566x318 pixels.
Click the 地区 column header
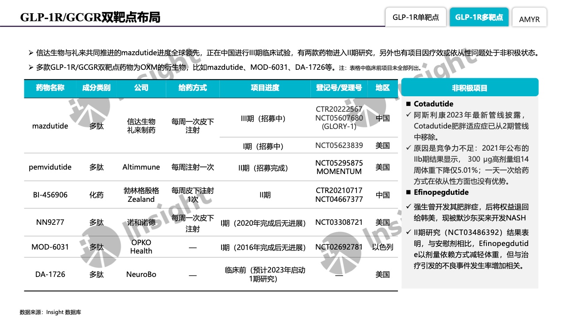[x=382, y=88]
